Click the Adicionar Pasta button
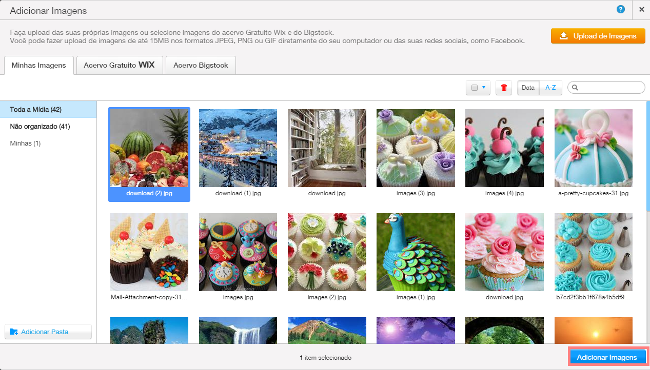Viewport: 650px width, 370px height. tap(48, 332)
